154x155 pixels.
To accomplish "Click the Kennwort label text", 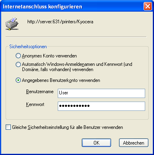I will coord(35,104).
